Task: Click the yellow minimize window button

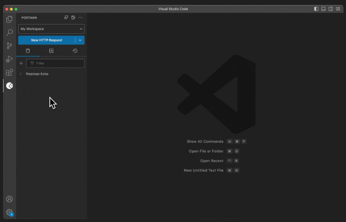Action: click(x=11, y=9)
